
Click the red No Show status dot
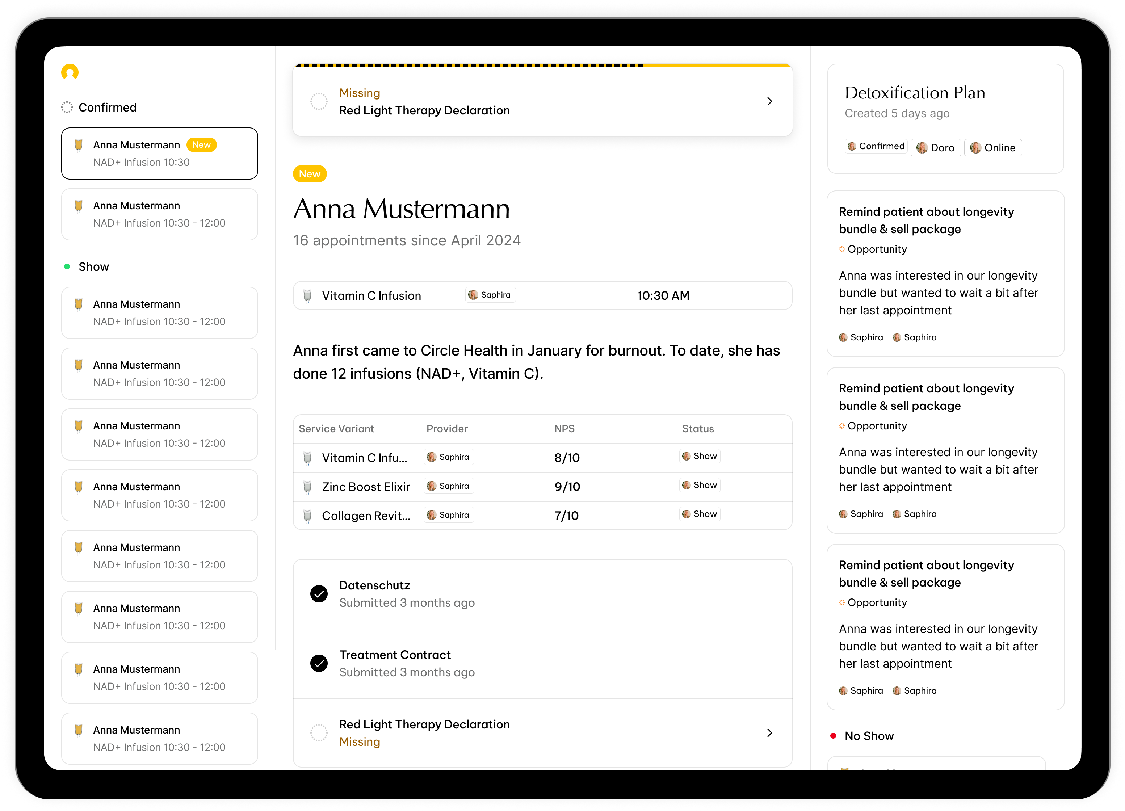833,736
